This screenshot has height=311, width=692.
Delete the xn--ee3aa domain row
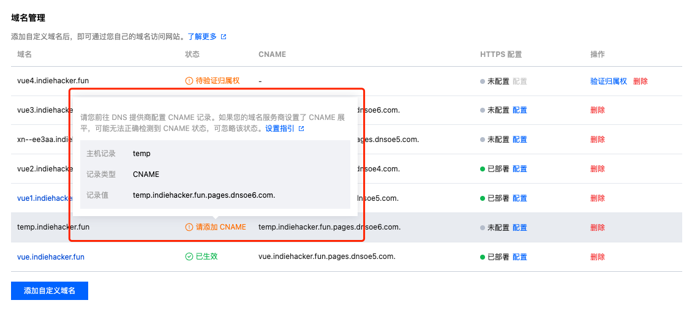pyautogui.click(x=597, y=140)
